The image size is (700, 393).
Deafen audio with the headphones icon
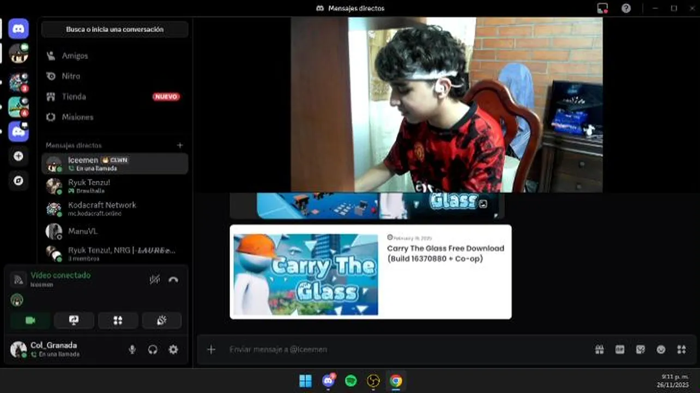pos(153,349)
